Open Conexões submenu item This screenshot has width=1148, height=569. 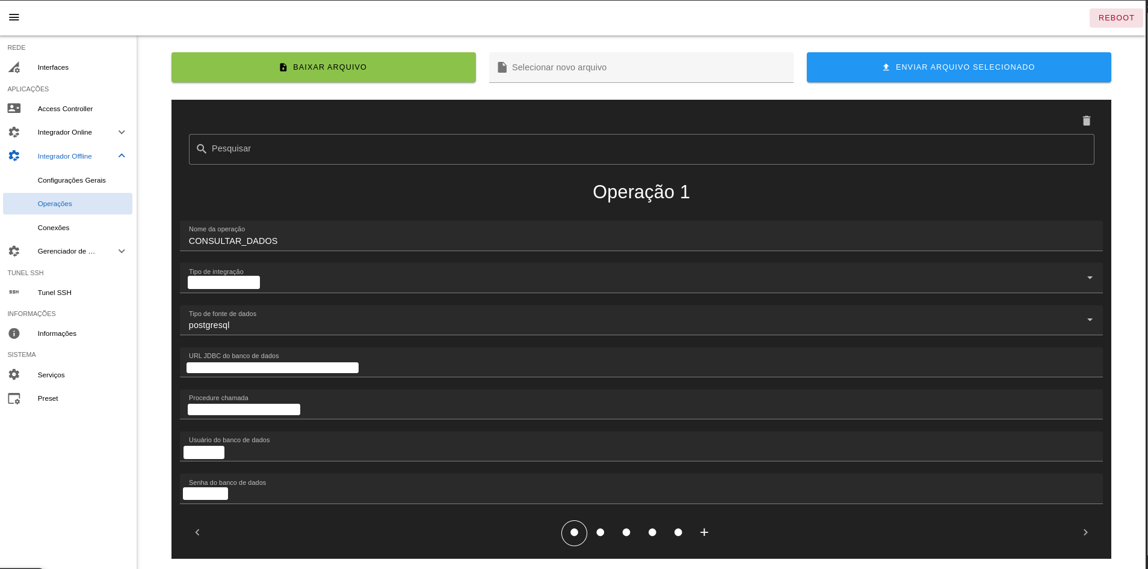(x=54, y=228)
